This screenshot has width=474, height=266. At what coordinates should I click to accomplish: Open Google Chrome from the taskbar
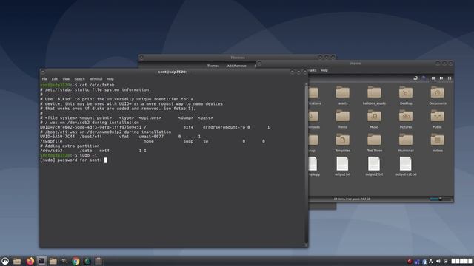pos(76,261)
